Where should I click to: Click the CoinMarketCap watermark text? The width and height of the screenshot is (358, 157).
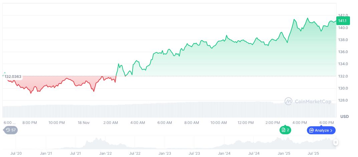click(x=313, y=101)
